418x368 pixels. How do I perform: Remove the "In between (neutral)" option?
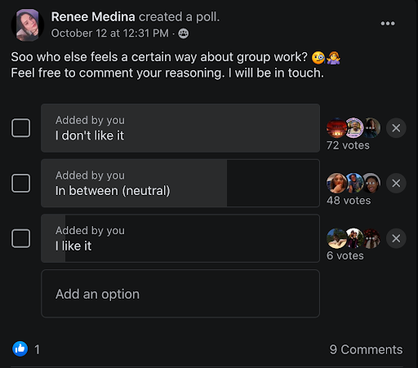[396, 183]
